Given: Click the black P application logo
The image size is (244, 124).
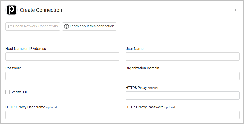Looking at the screenshot, I should pos(11,10).
